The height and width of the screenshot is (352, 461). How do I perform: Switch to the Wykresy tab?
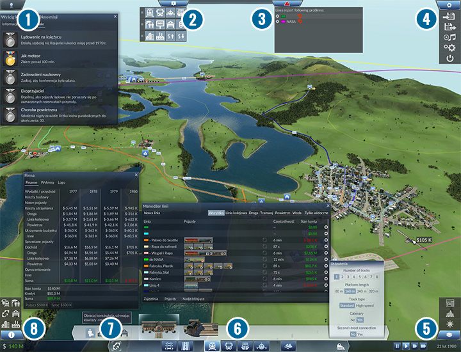point(48,182)
